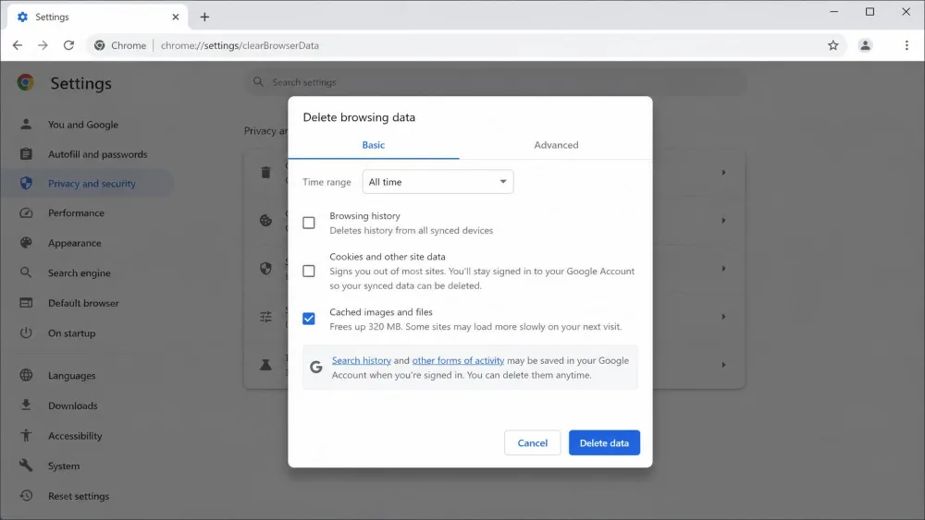
Task: Open Autofill and passwords section
Action: click(97, 154)
